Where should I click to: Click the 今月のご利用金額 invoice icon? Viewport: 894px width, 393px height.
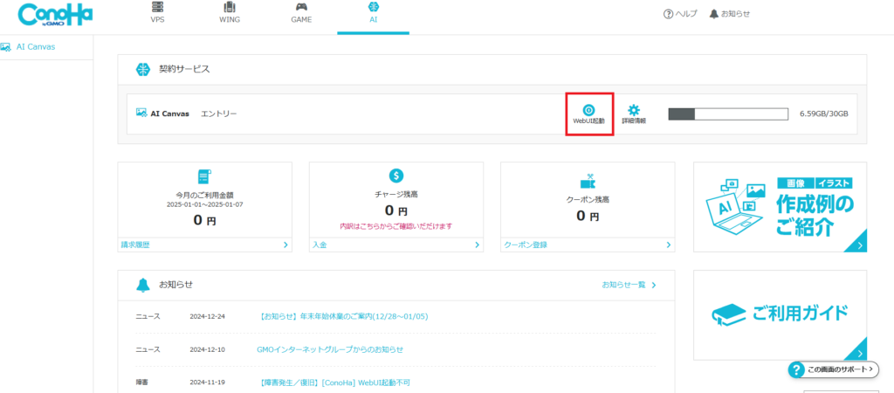(x=204, y=176)
